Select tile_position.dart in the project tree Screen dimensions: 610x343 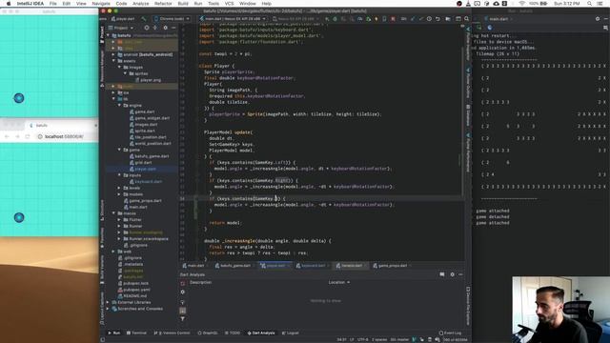pos(148,137)
